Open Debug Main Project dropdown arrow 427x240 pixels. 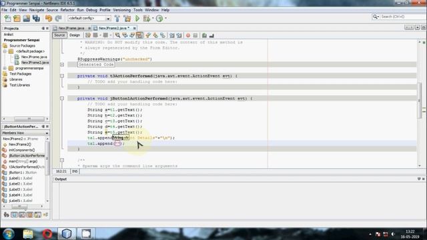[153, 18]
